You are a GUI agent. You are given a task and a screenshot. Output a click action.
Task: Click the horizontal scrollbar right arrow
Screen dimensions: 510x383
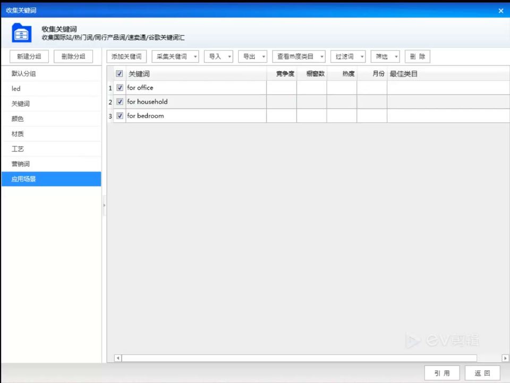tap(505, 358)
